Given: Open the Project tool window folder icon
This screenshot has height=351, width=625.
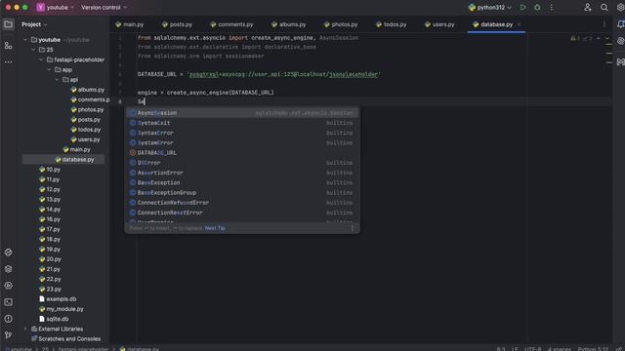Looking at the screenshot, I should click(x=8, y=24).
